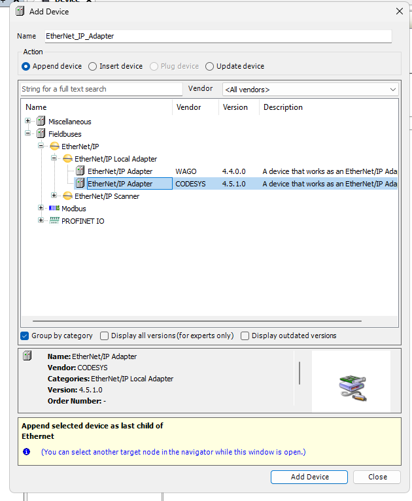The width and height of the screenshot is (412, 501).
Task: Click the WAGO vendor cell
Action: tap(186, 171)
